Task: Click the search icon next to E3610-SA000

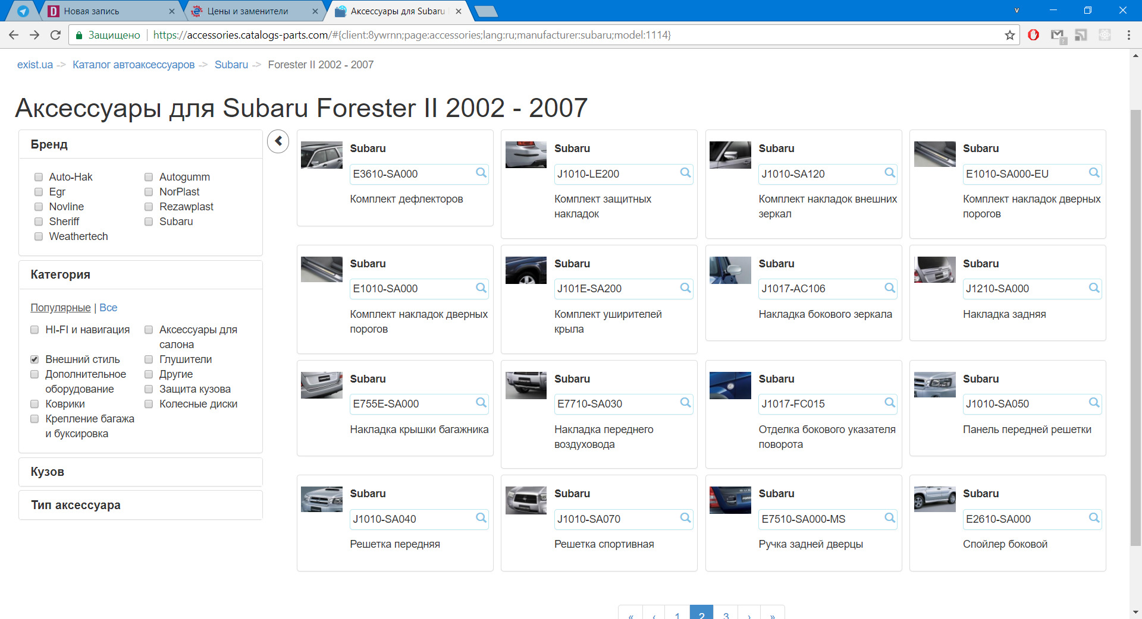Action: (x=480, y=173)
